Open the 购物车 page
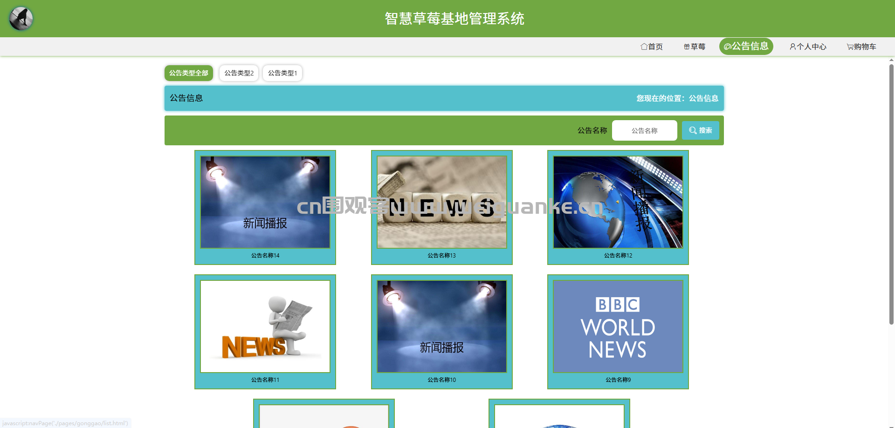 pos(861,47)
